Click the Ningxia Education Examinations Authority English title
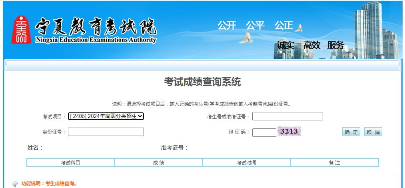Screen dimensions: 405x188 pyautogui.click(x=96, y=40)
